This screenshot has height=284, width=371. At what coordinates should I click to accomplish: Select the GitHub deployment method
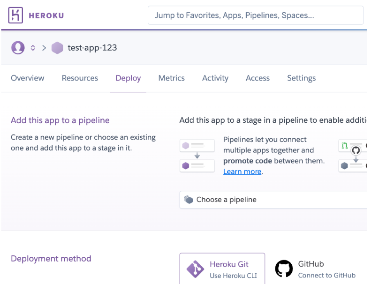click(316, 269)
